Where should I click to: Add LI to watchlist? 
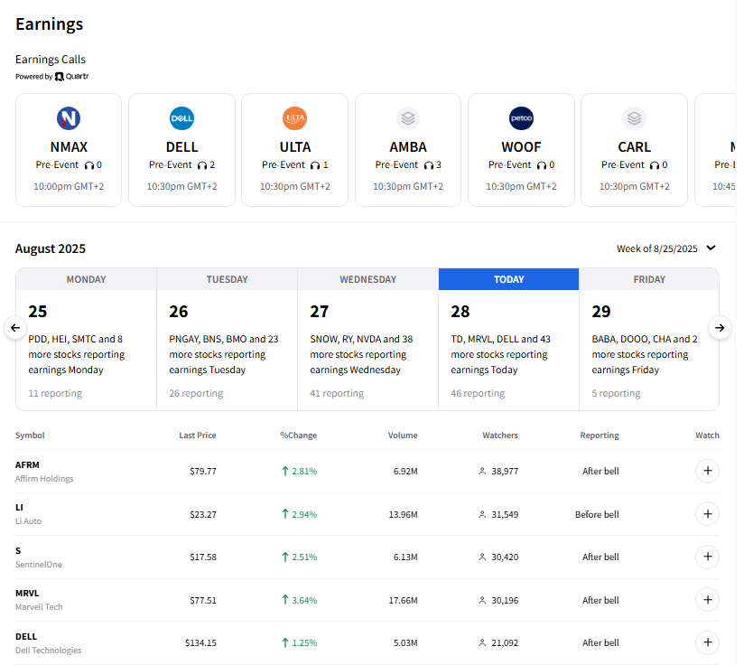[707, 514]
